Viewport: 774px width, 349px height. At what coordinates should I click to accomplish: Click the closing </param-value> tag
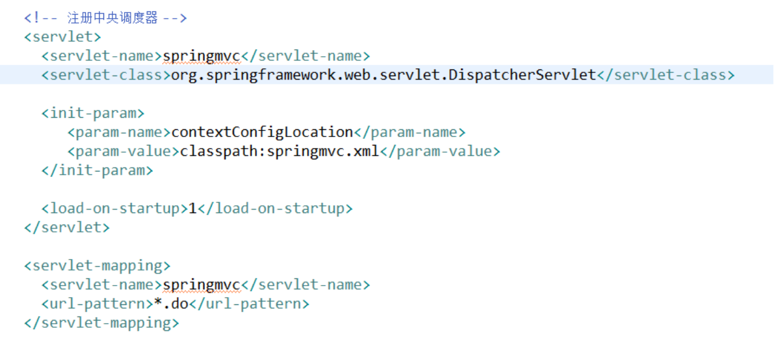[x=440, y=151]
